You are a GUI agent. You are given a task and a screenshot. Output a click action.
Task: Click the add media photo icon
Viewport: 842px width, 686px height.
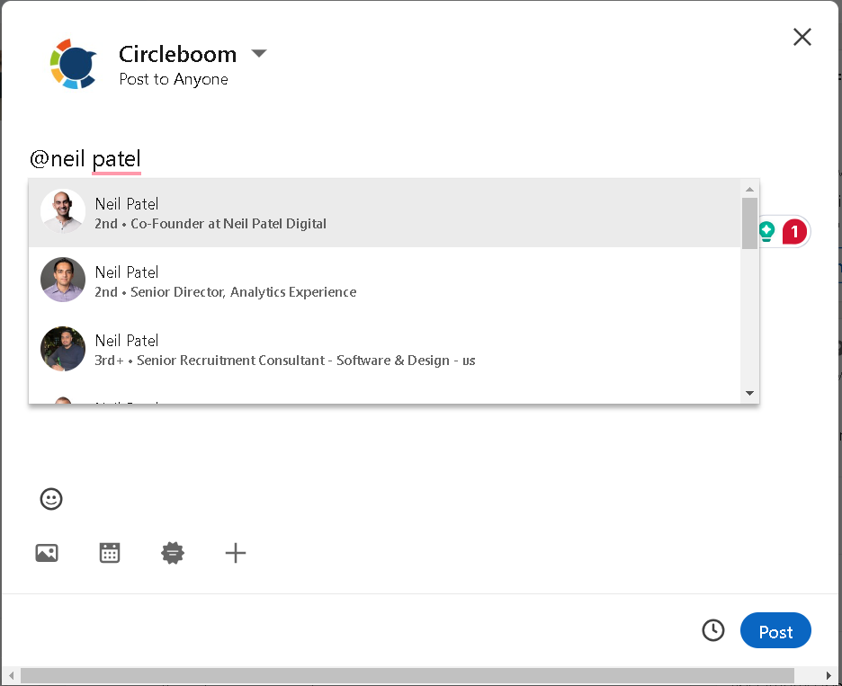[47, 553]
